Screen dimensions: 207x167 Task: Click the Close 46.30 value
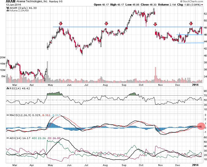coord(148,5)
